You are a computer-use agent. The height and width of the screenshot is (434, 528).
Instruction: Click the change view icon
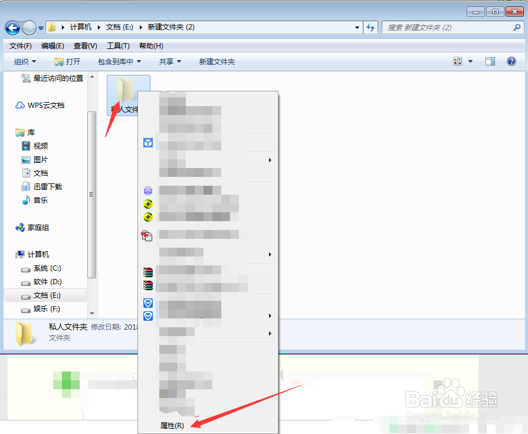click(458, 61)
